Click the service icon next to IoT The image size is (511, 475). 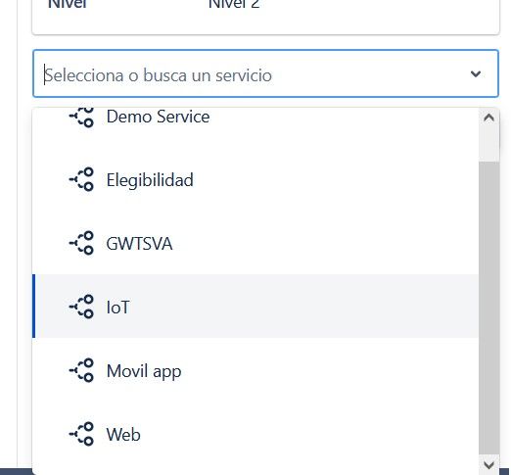point(81,307)
